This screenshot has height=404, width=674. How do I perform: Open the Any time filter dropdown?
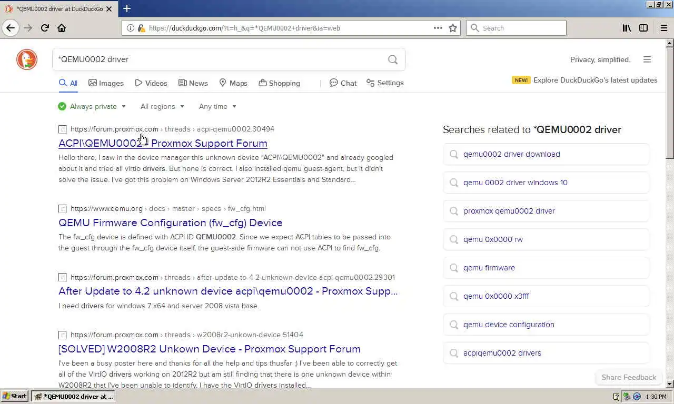[x=217, y=106]
